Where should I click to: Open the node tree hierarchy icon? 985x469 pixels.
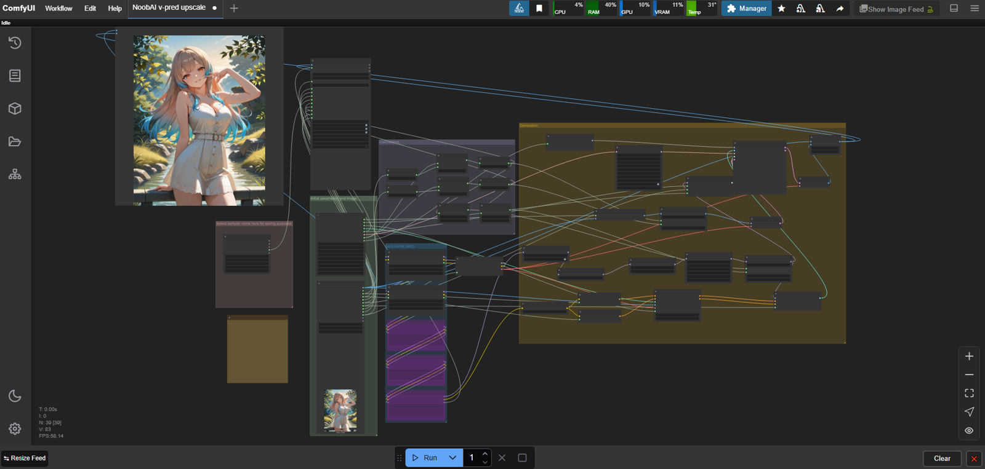(15, 175)
